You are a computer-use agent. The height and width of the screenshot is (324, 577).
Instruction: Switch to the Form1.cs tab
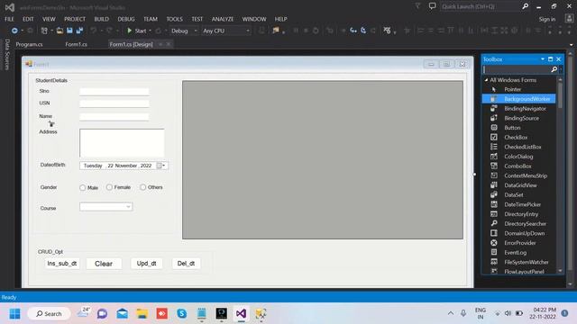point(76,44)
